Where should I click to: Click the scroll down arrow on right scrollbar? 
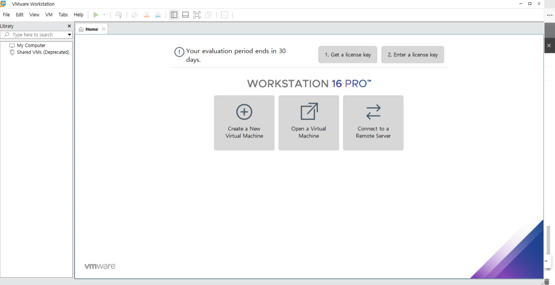[x=546, y=261]
